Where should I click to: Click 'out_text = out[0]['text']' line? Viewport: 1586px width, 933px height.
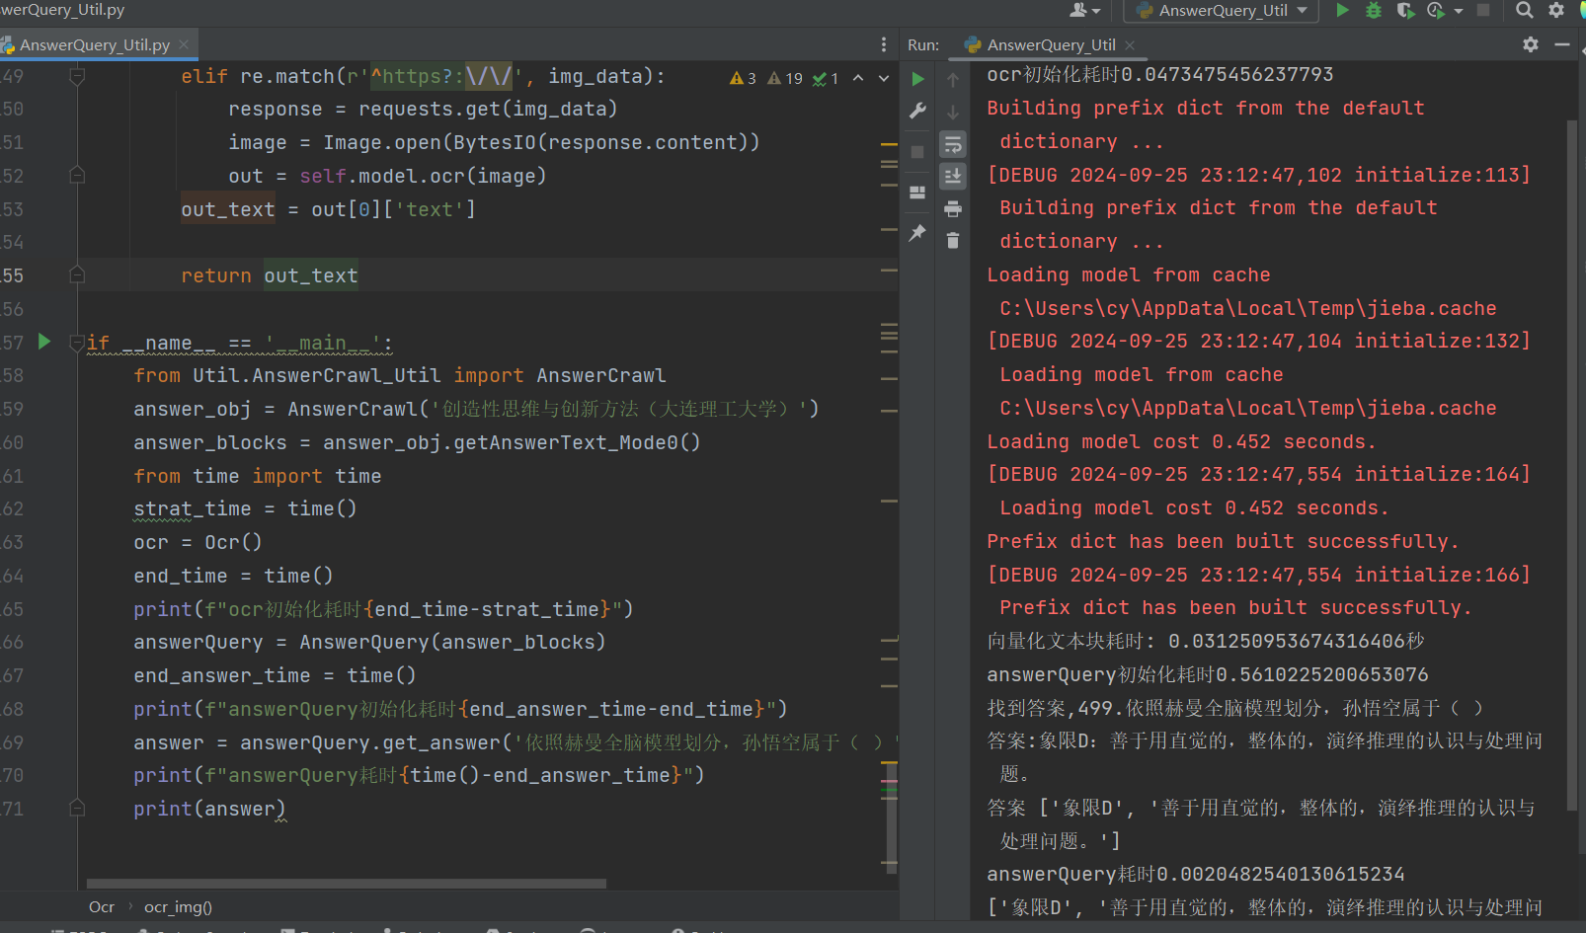click(328, 209)
